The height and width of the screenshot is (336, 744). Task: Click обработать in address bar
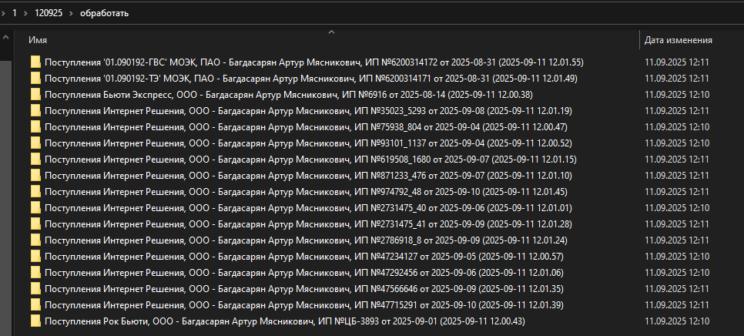pyautogui.click(x=105, y=13)
